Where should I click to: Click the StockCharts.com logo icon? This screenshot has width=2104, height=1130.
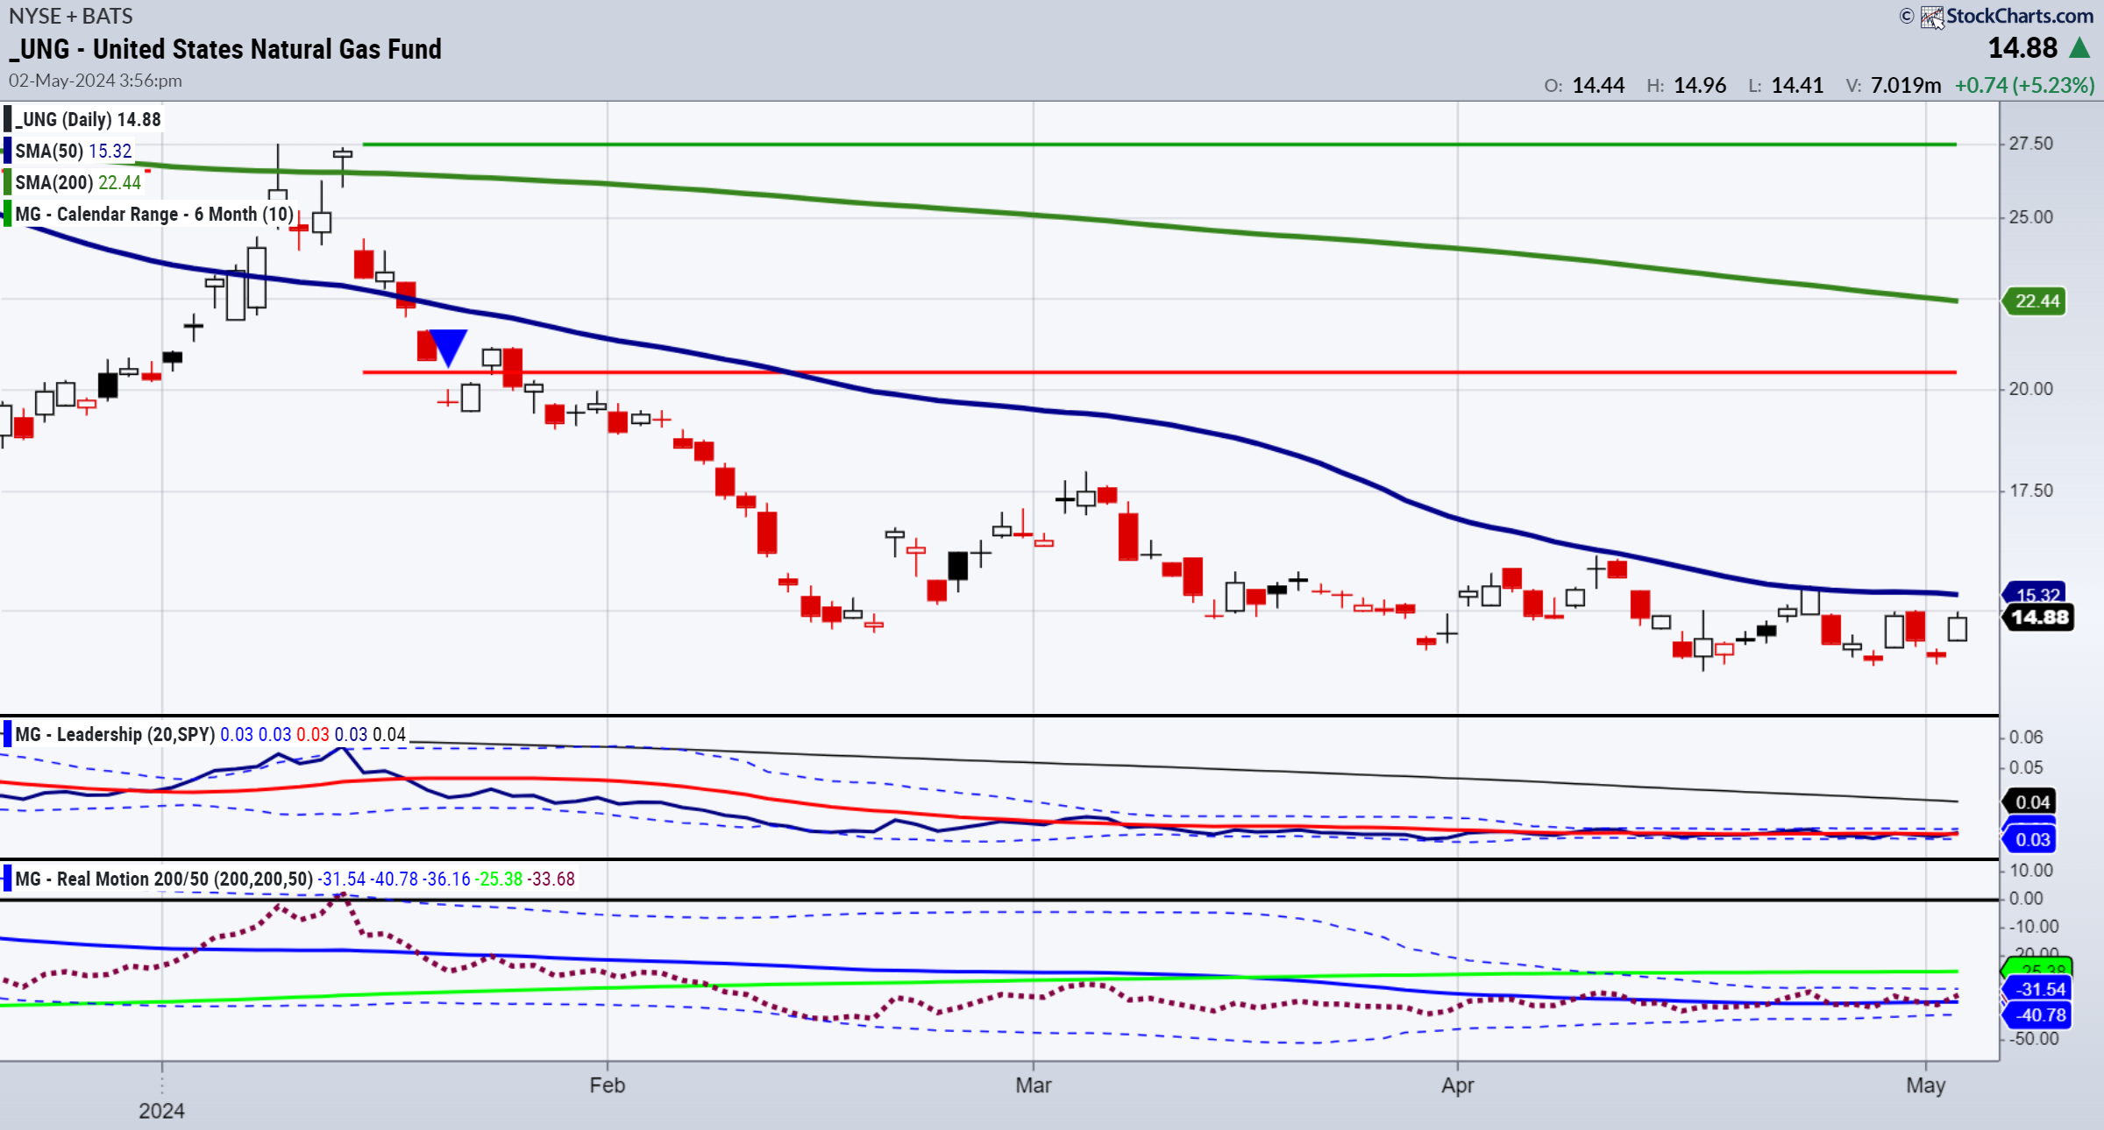[x=1931, y=17]
